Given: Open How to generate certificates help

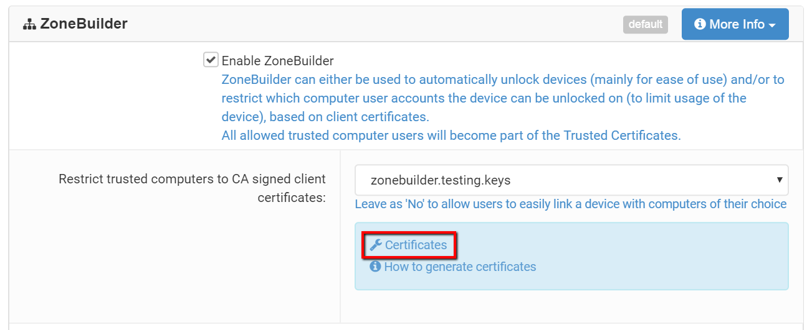Looking at the screenshot, I should point(460,267).
